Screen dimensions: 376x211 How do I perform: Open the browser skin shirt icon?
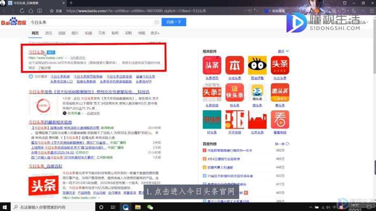[x=344, y=3]
